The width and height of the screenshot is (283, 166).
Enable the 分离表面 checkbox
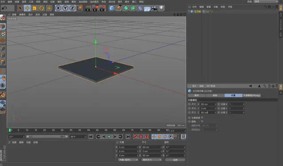202,117
